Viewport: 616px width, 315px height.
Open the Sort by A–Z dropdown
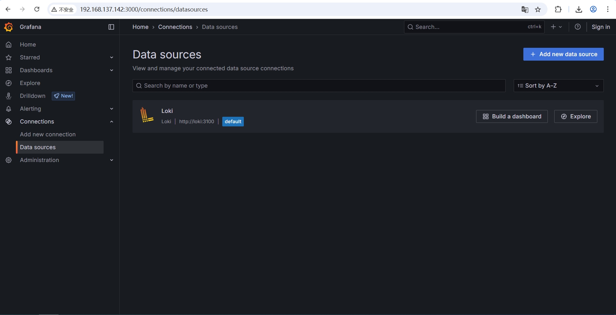558,86
